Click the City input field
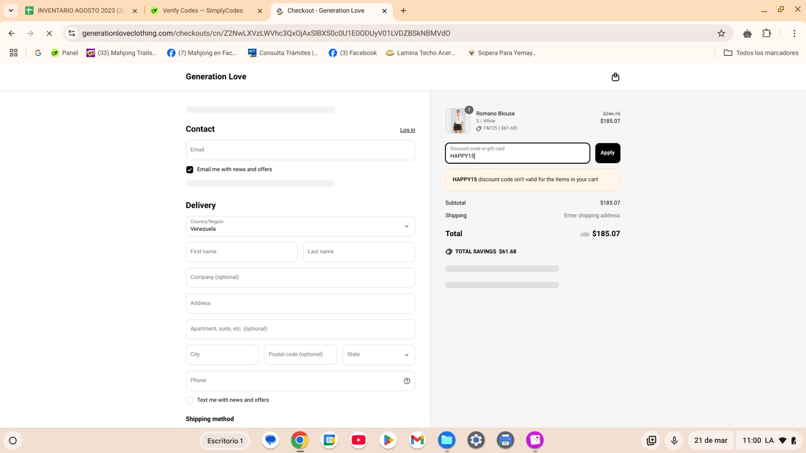The width and height of the screenshot is (806, 453). [x=222, y=355]
